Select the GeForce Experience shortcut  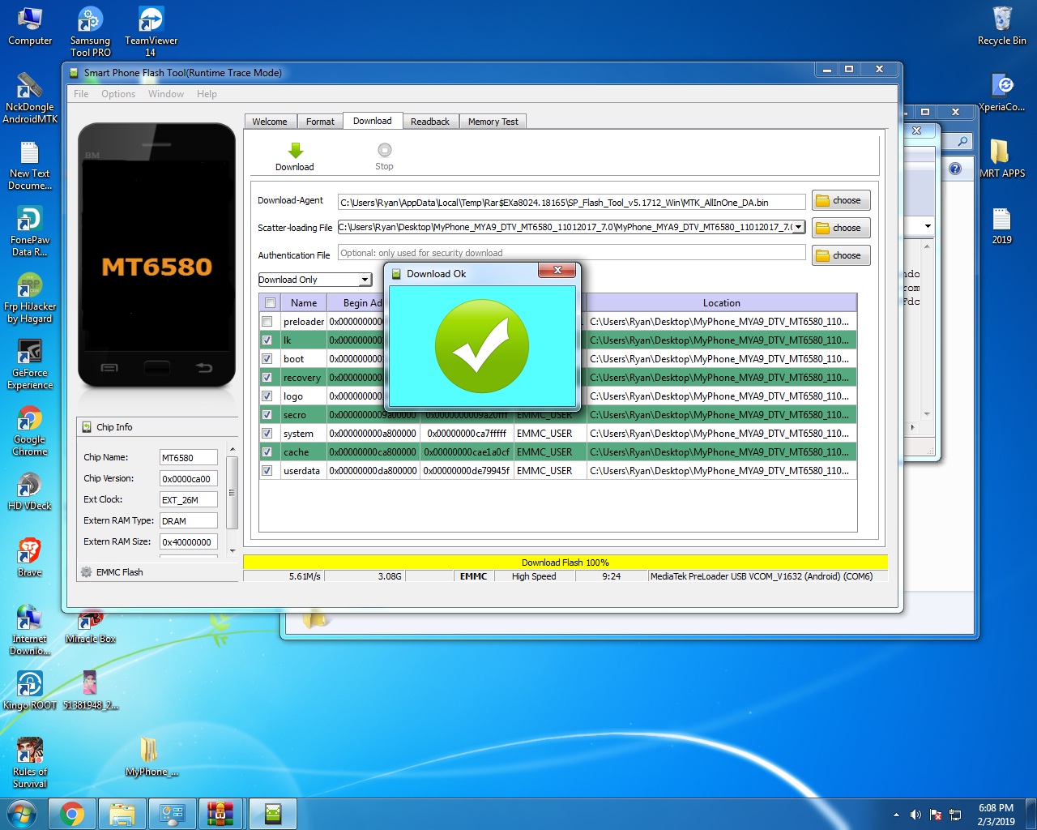click(30, 365)
